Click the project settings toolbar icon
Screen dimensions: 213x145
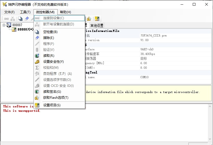point(97,19)
